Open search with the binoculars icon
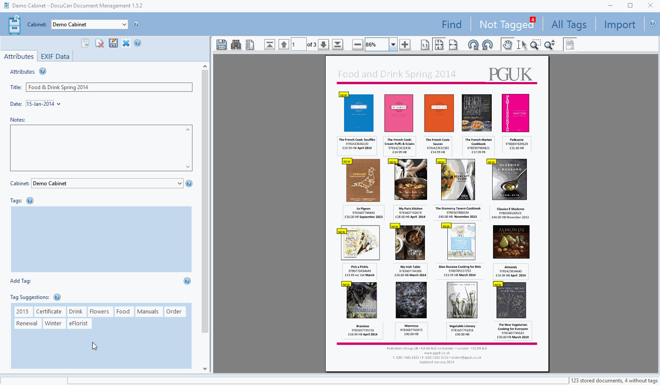The width and height of the screenshot is (660, 385). [236, 44]
